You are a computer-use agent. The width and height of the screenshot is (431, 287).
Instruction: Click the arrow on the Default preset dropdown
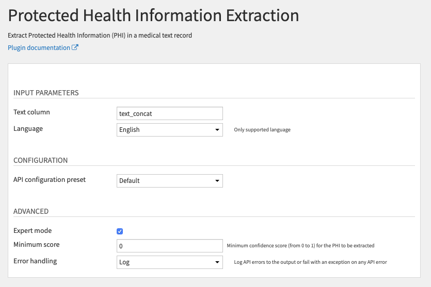217,181
